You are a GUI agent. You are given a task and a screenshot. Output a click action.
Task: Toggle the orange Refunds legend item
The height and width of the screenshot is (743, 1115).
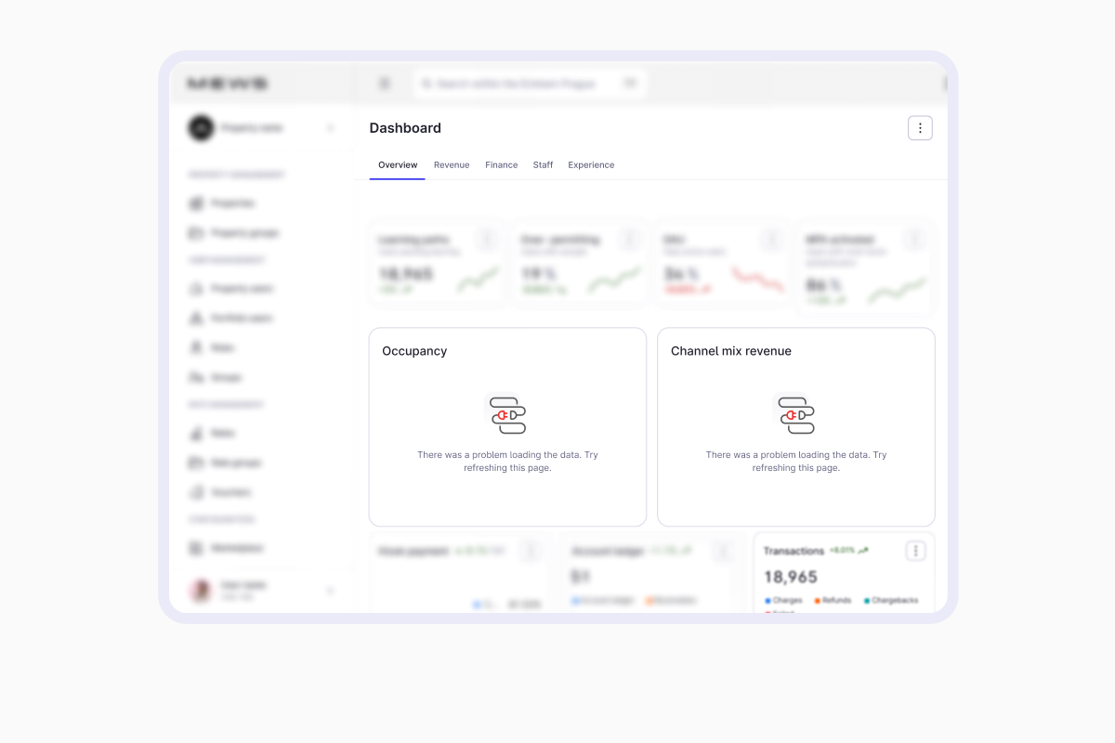click(833, 601)
